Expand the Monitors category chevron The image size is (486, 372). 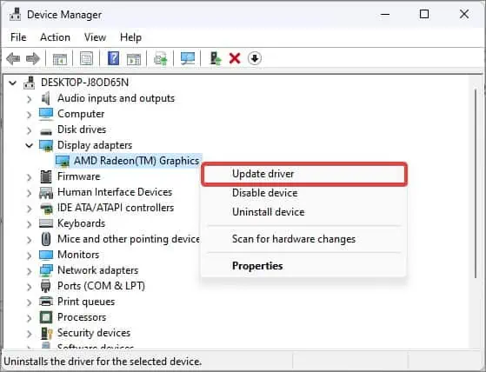point(30,256)
